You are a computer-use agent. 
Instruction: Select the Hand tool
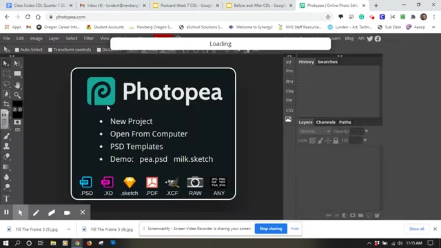17,85
